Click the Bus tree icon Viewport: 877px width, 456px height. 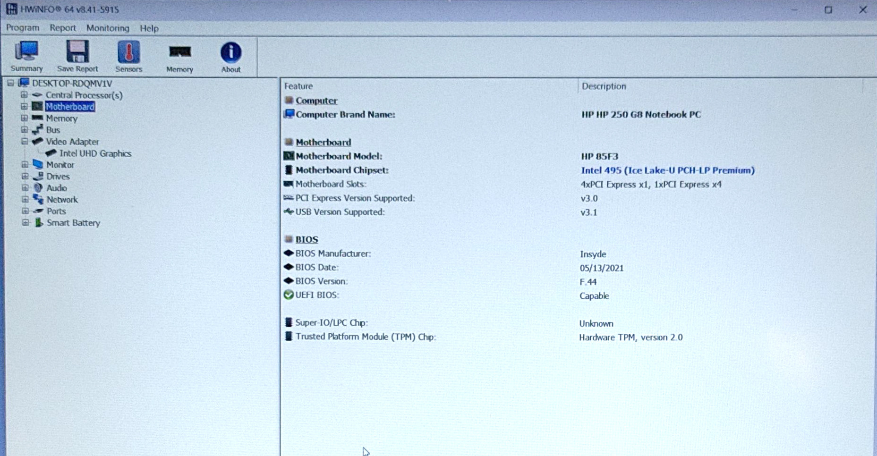(37, 129)
